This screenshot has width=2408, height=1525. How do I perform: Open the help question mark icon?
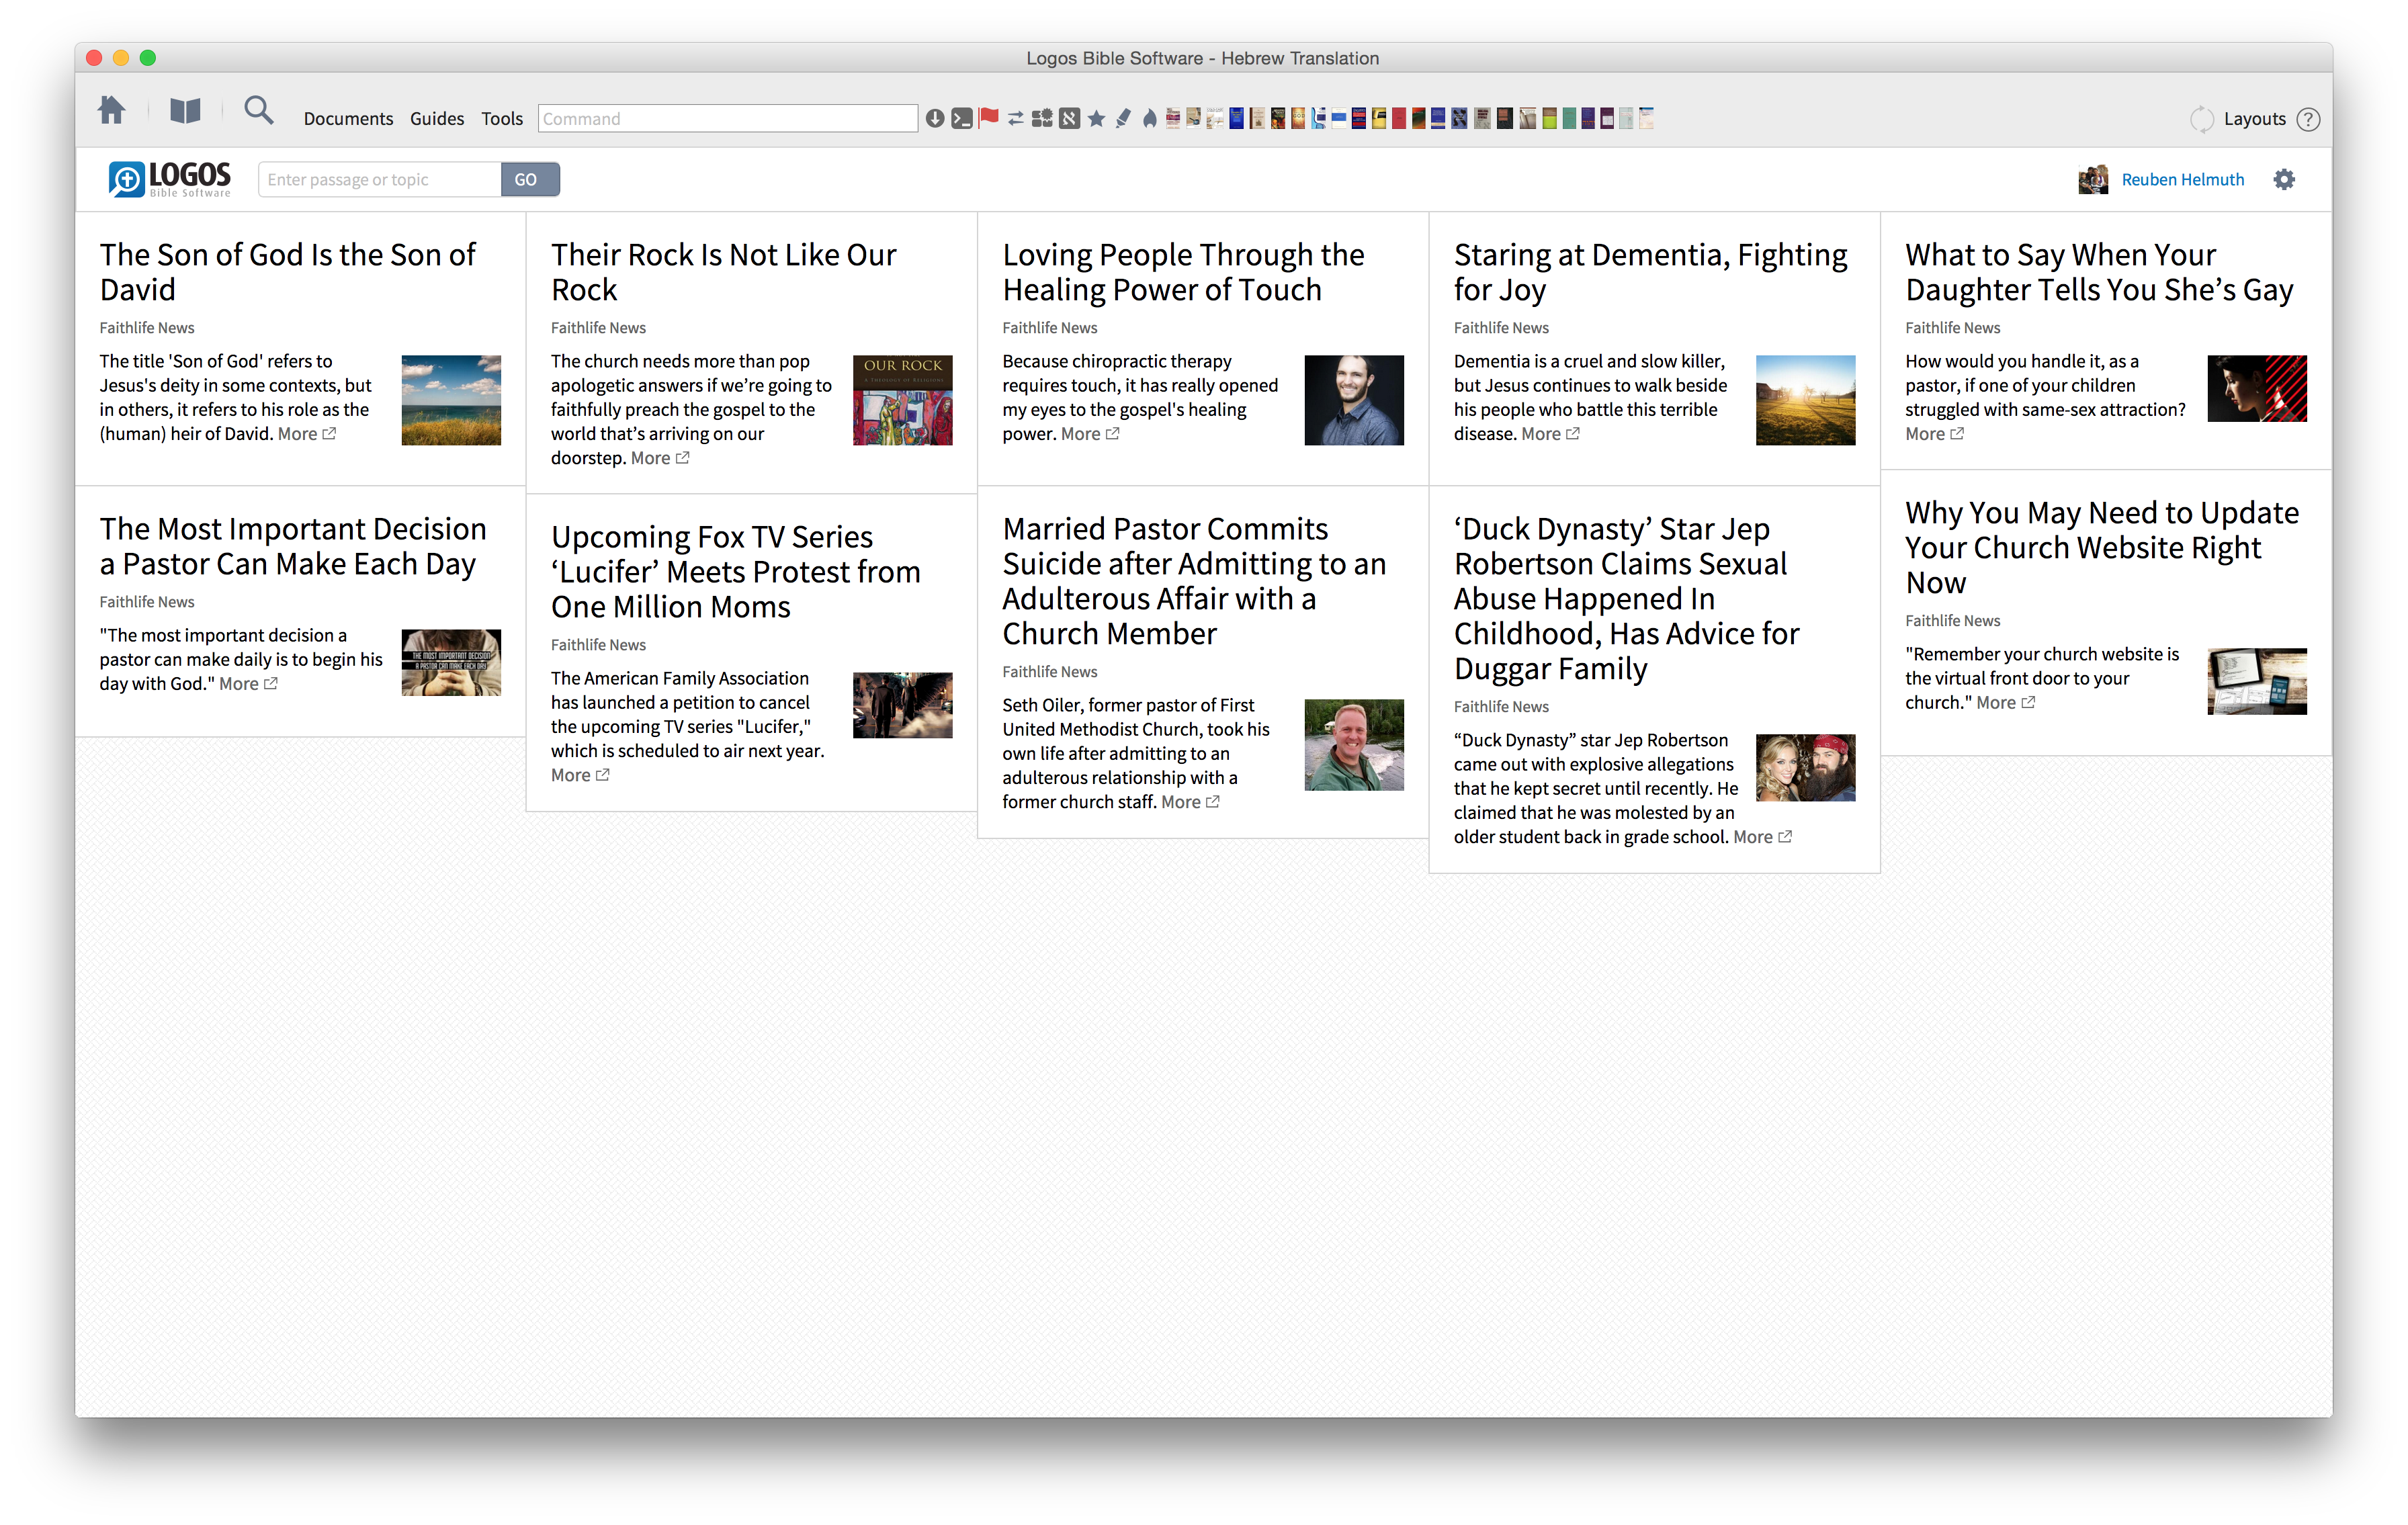point(2308,120)
